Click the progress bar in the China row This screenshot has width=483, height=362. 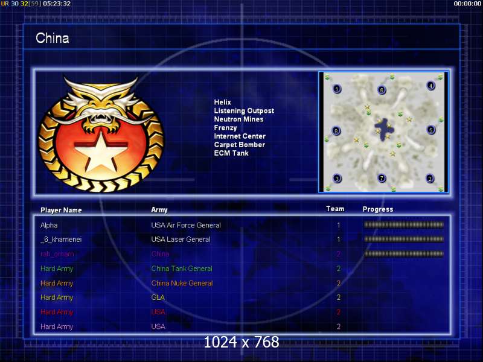[404, 254]
